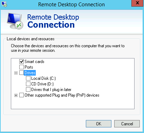Image resolution: width=144 pixels, height=133 pixels.
Task: Select the Local Disk (C:) label
Action: [43, 78]
